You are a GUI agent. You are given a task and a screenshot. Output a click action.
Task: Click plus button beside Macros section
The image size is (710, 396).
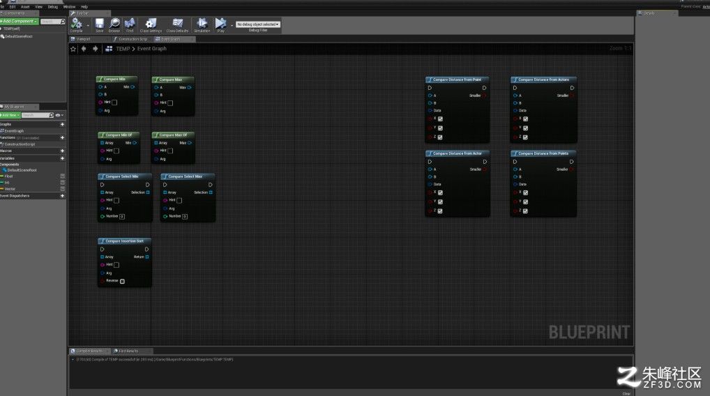coord(63,151)
